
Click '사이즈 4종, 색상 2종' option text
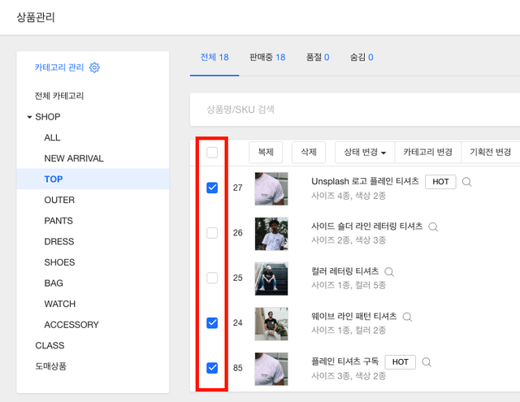[x=349, y=196]
